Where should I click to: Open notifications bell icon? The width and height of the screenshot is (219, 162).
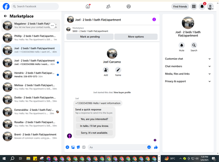point(202,7)
